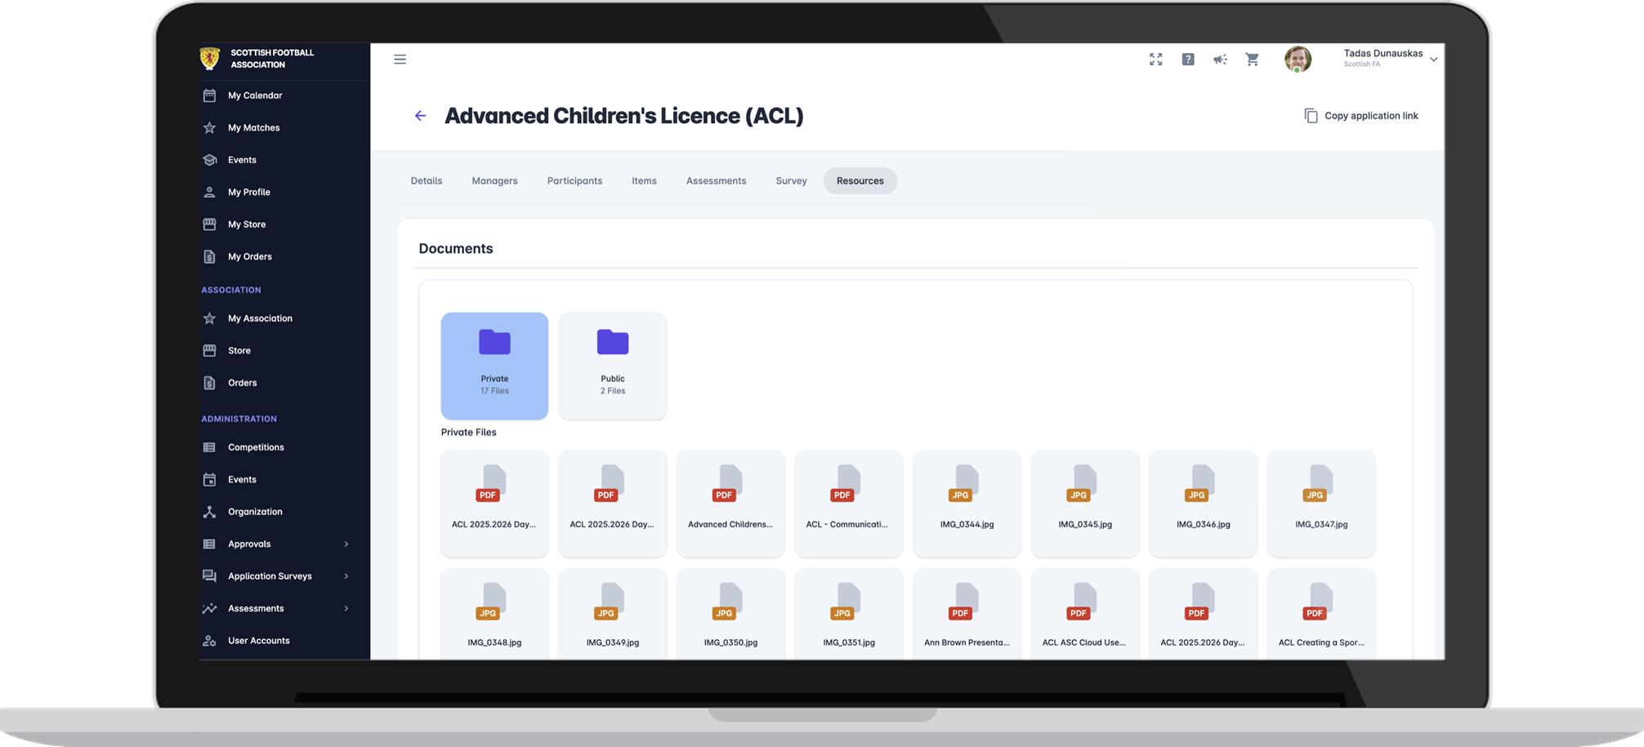Go to My Calendar in sidebar
This screenshot has width=1644, height=747.
(x=255, y=96)
